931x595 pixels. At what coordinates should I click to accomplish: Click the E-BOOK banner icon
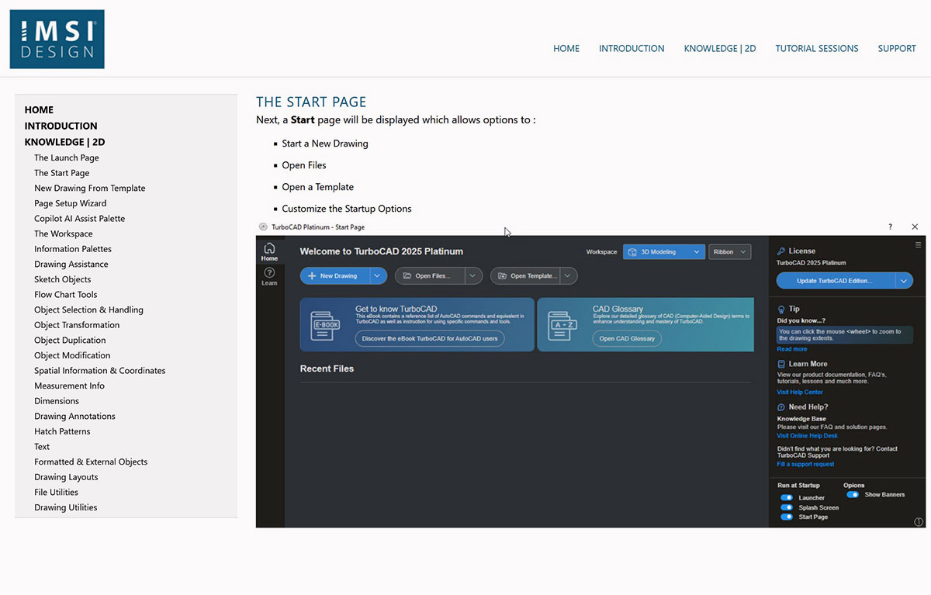coord(326,326)
